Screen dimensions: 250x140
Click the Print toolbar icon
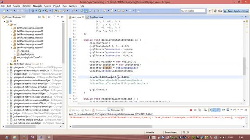27,11
